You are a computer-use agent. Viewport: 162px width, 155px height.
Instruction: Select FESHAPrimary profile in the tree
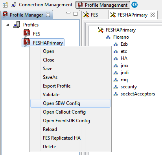coord(43,43)
